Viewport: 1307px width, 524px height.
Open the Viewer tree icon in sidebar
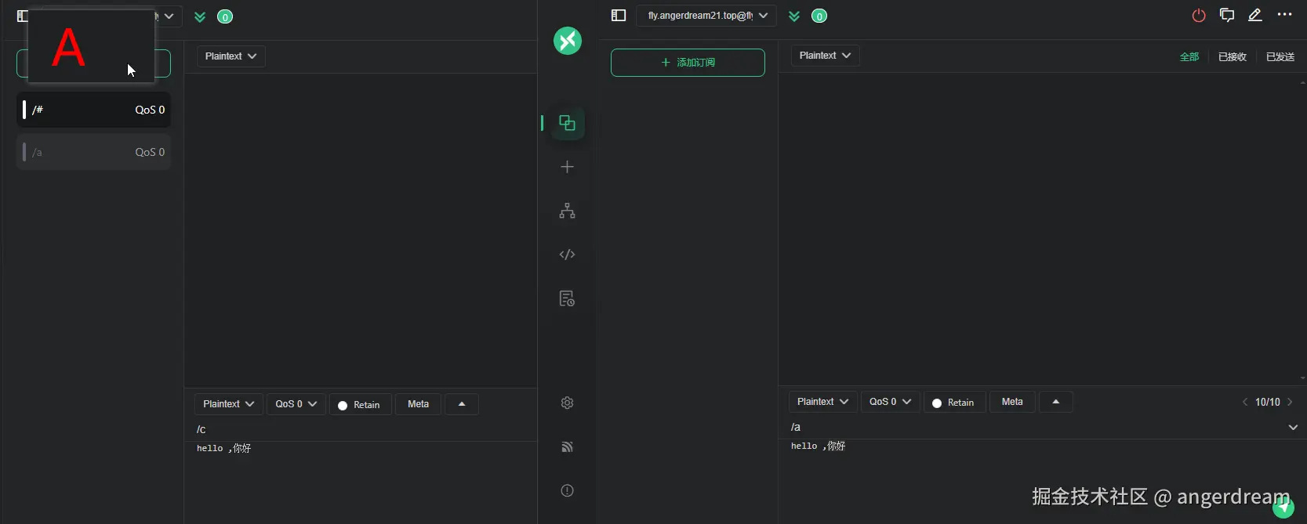567,211
